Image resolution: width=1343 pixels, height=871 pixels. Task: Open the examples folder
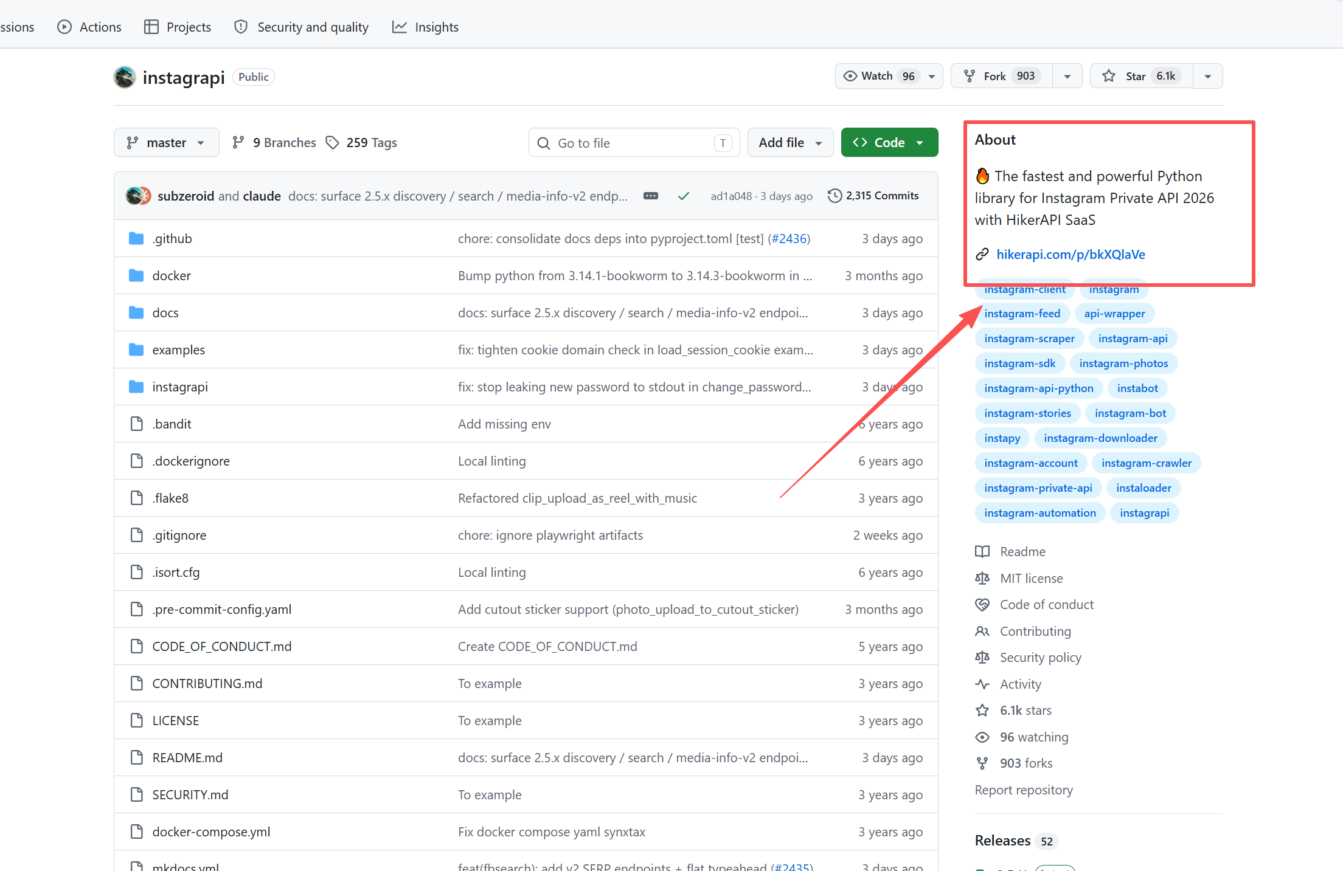point(179,349)
